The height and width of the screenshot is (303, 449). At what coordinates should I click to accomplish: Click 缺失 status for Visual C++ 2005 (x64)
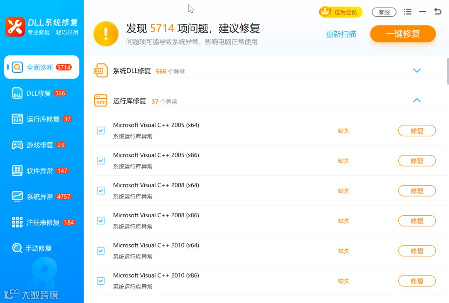(x=344, y=131)
